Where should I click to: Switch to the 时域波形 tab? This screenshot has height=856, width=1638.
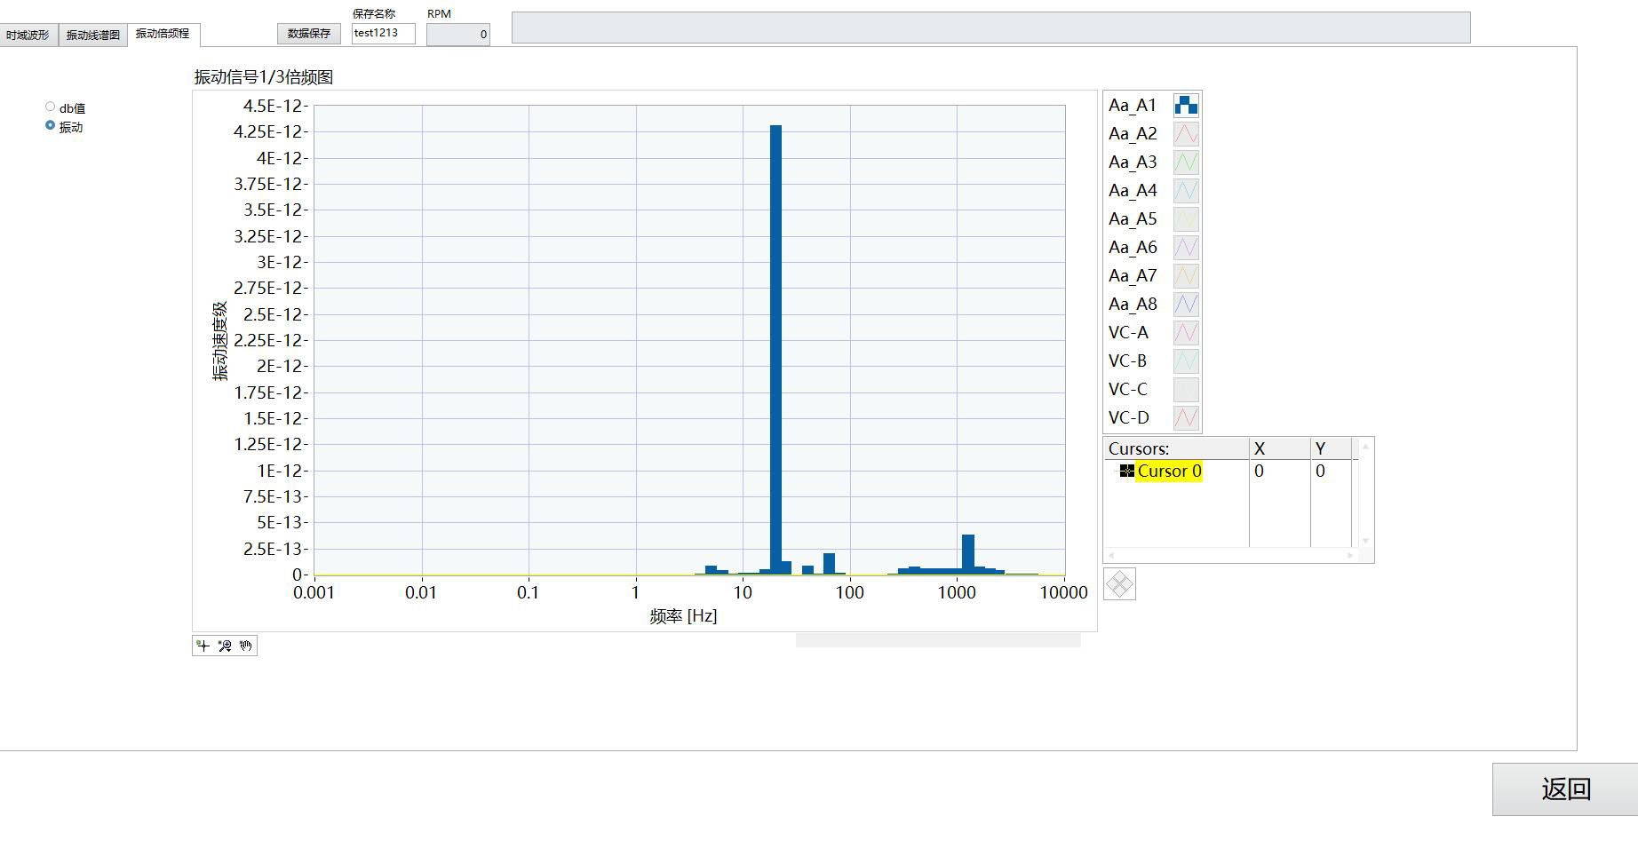28,36
